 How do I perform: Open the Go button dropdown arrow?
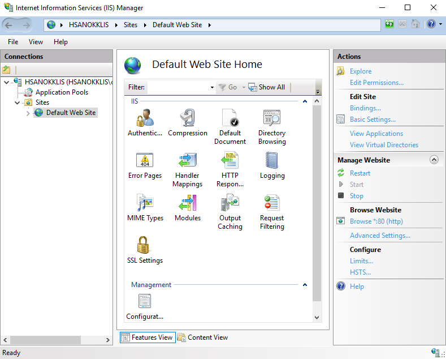[244, 87]
